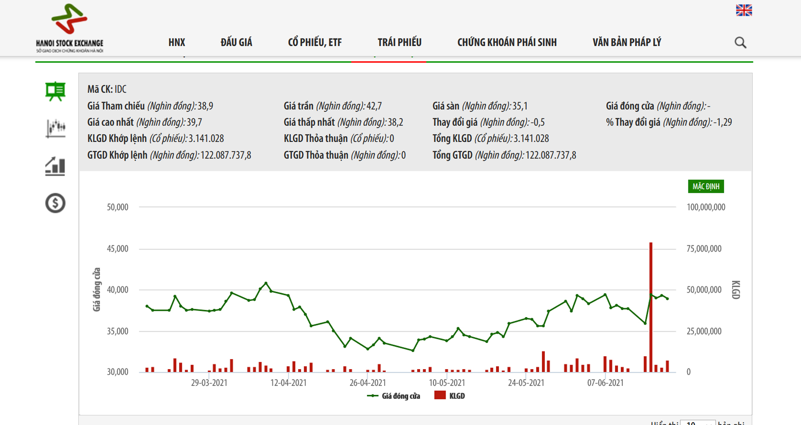Image resolution: width=801 pixels, height=425 pixels.
Task: Open the CỔ PHIẾU, ETF menu
Action: tap(315, 42)
